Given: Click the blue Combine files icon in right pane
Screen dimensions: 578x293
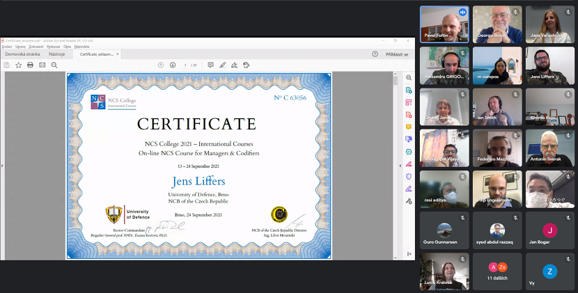Looking at the screenshot, I should [409, 139].
